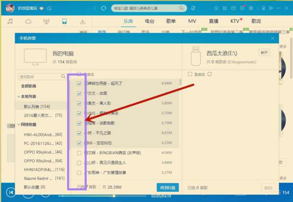The image size is (293, 202).
Task: Switch to the KTV tab
Action: [x=235, y=21]
